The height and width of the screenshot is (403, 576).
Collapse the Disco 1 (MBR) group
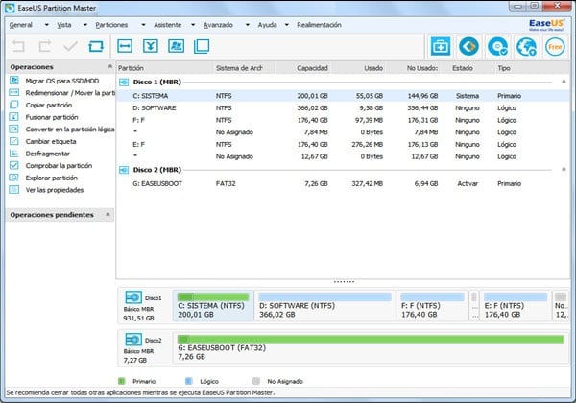pyautogui.click(x=564, y=82)
